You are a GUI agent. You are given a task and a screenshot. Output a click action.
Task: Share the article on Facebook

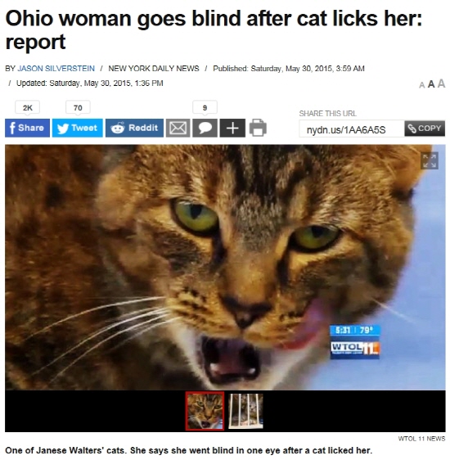(27, 128)
